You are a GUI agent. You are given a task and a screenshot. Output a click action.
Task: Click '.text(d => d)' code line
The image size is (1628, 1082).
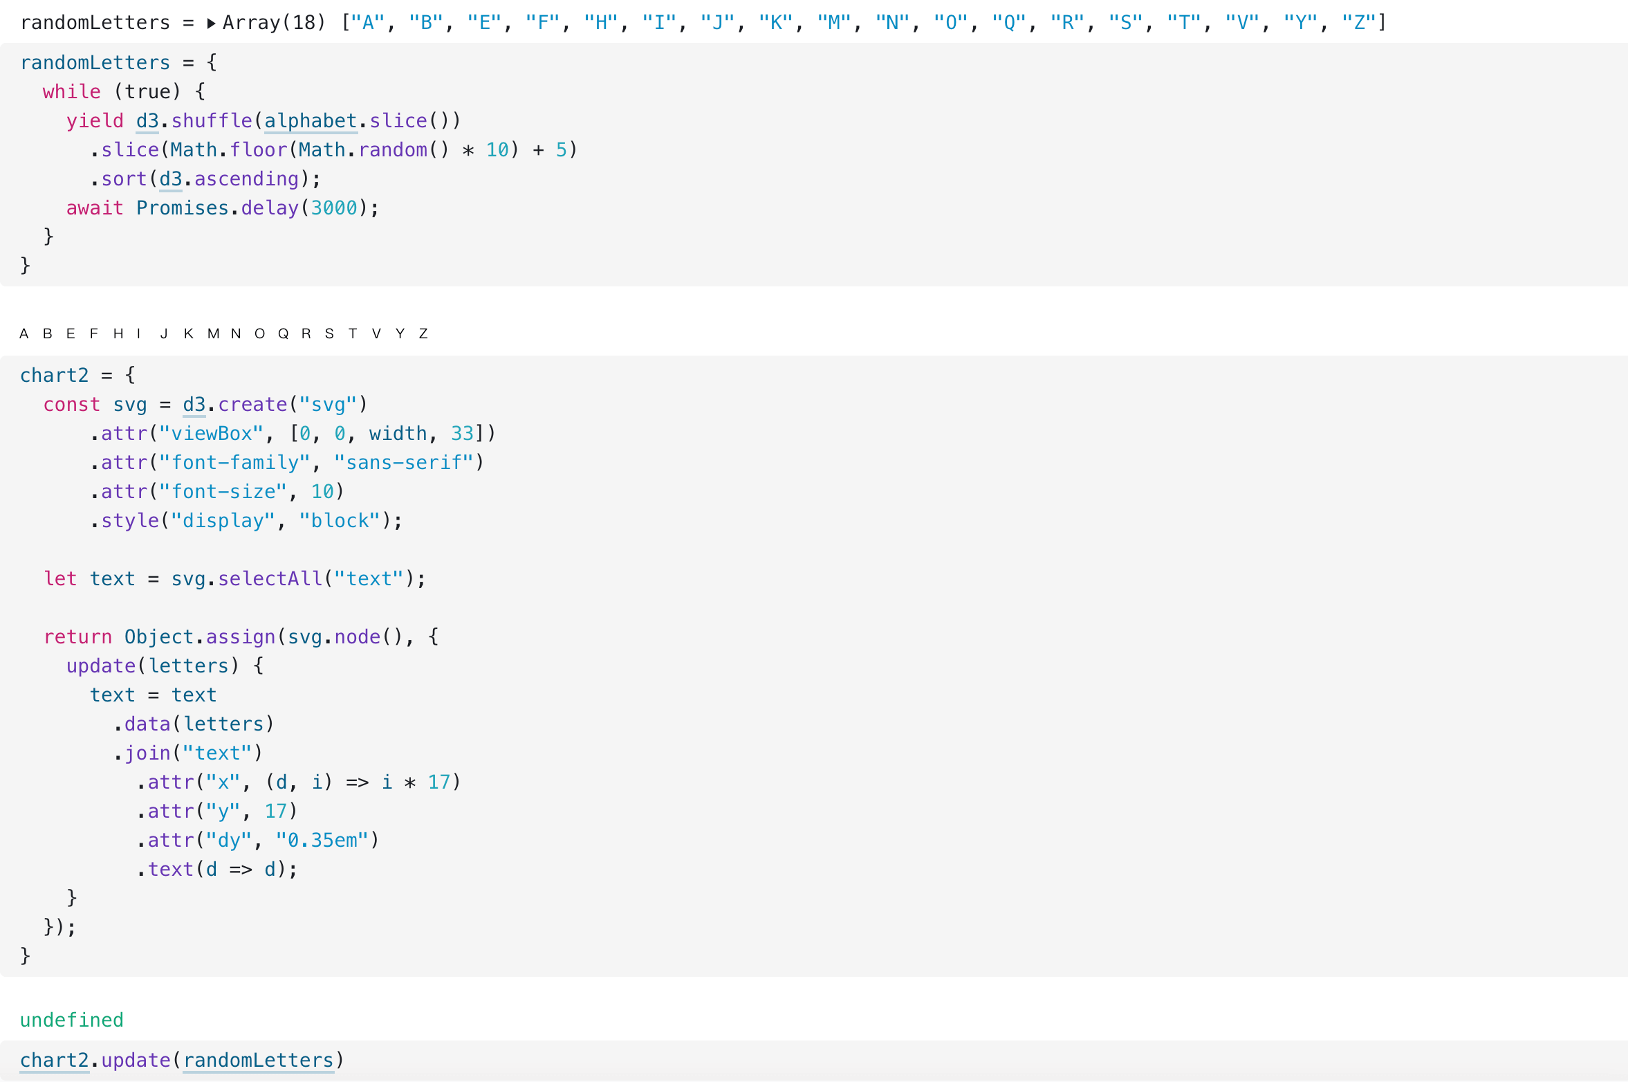coord(217,870)
